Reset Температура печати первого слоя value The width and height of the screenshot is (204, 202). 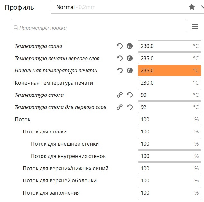click(120, 58)
